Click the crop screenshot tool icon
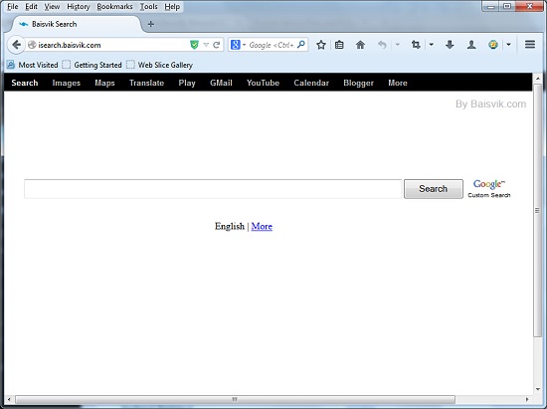The image size is (547, 409). coord(416,45)
